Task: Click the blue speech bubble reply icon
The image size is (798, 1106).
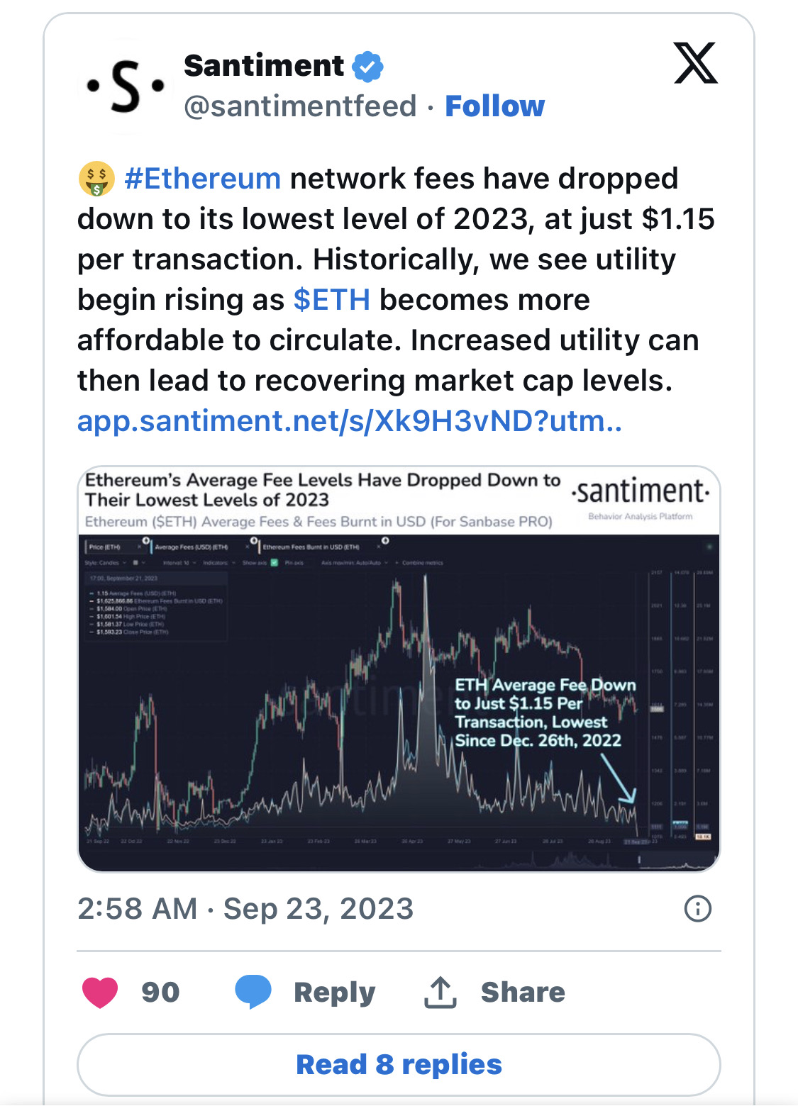Action: coord(253,992)
